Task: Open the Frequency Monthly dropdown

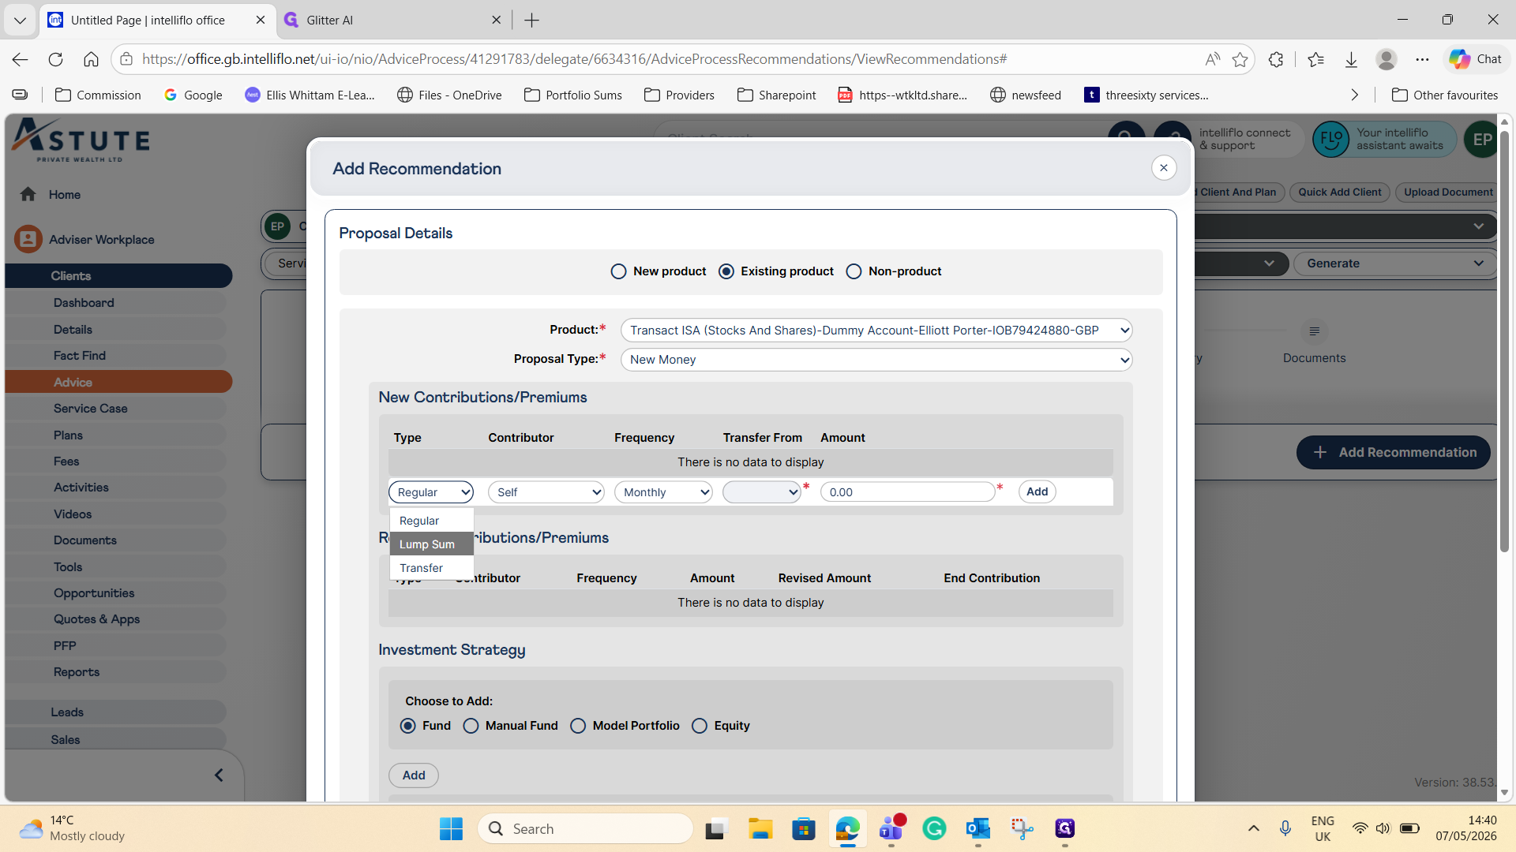Action: tap(663, 492)
